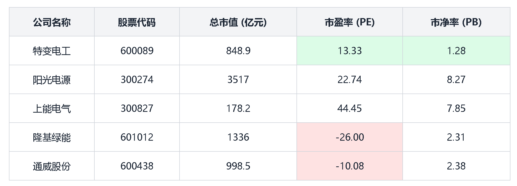Click the 股票代码 column header
Image resolution: width=517 pixels, height=186 pixels.
[137, 22]
